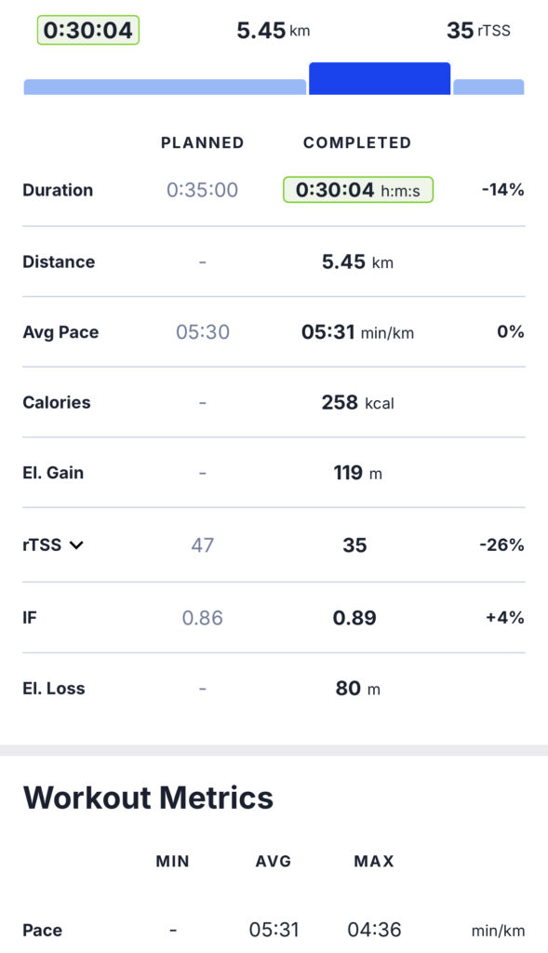The width and height of the screenshot is (548, 953).
Task: Edit the planned rTSS value 47
Action: pyautogui.click(x=202, y=545)
